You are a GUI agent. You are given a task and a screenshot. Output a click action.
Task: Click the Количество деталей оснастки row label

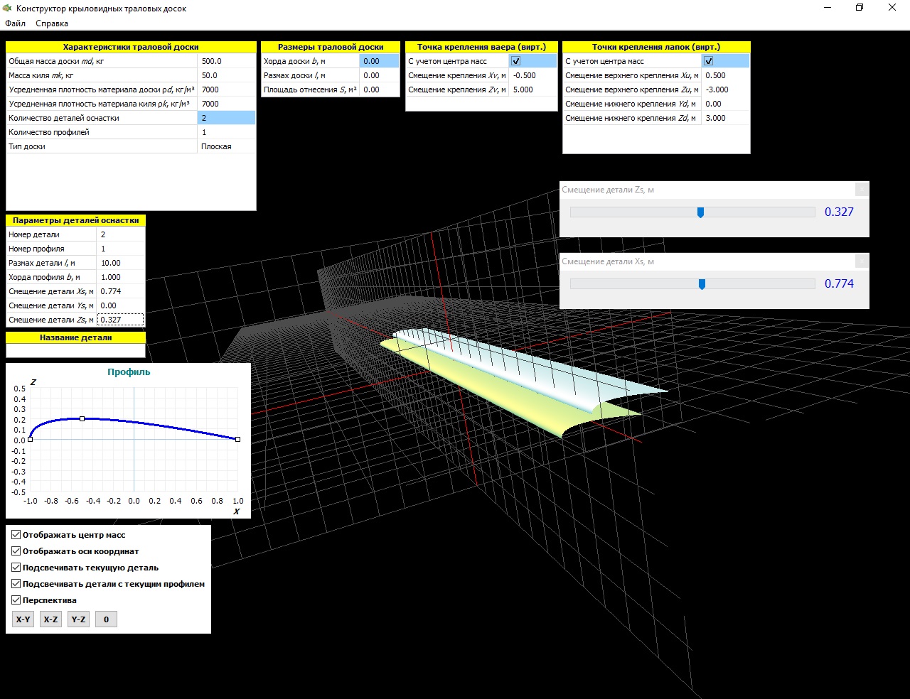pos(64,118)
